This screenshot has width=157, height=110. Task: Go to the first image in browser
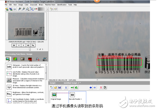14,45
